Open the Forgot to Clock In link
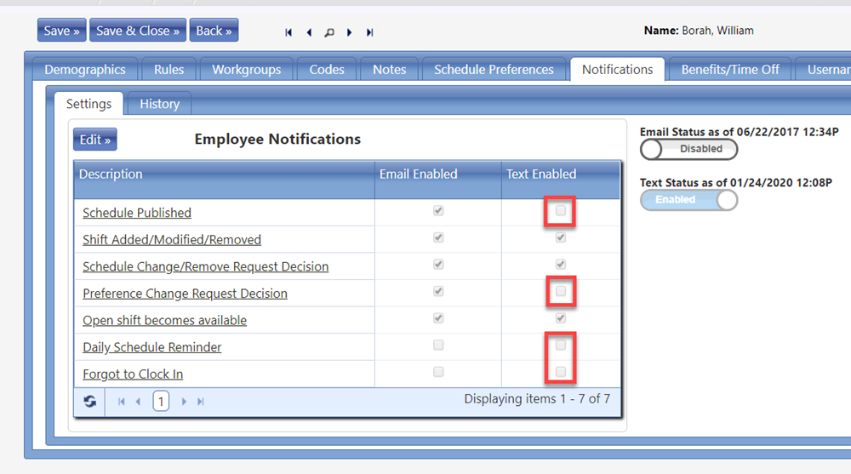Screen dimensions: 851x474 (133, 374)
